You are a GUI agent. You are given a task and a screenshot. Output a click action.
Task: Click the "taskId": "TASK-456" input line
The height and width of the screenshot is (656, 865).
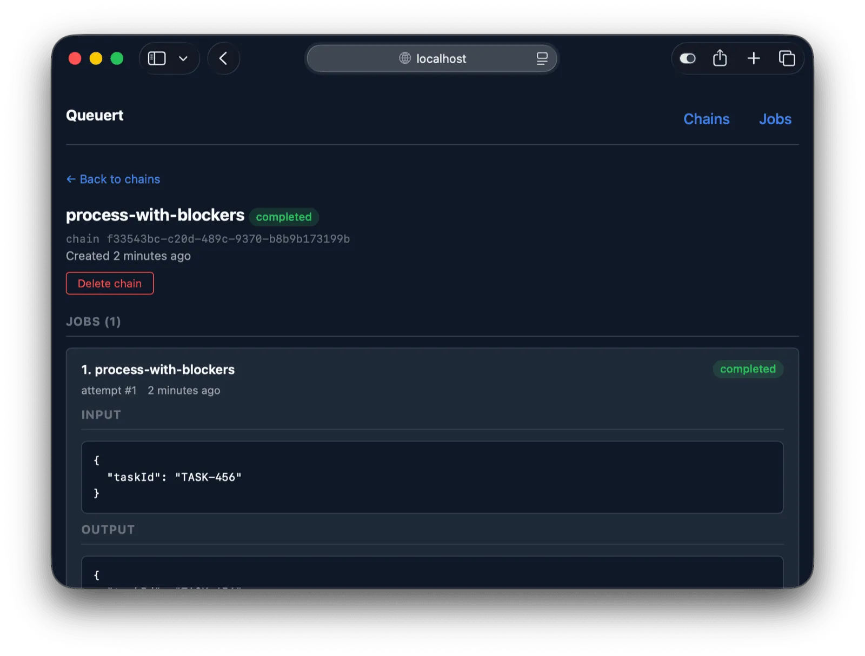coord(174,477)
